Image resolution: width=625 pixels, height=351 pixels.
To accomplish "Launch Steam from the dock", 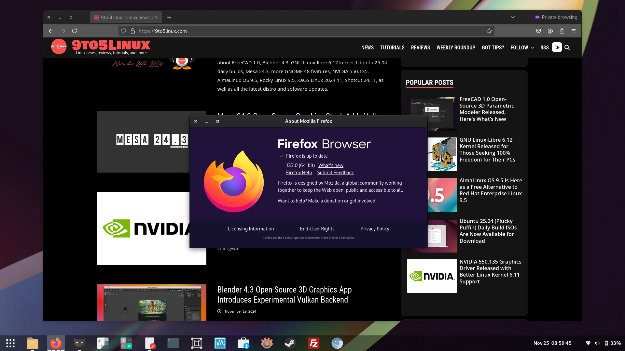I will [290, 343].
